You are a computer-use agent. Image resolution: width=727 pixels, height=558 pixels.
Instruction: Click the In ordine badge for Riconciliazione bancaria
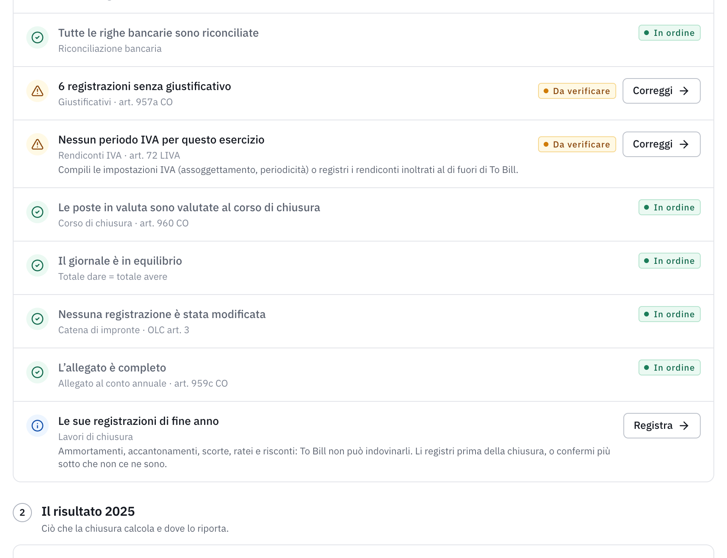pyautogui.click(x=669, y=33)
